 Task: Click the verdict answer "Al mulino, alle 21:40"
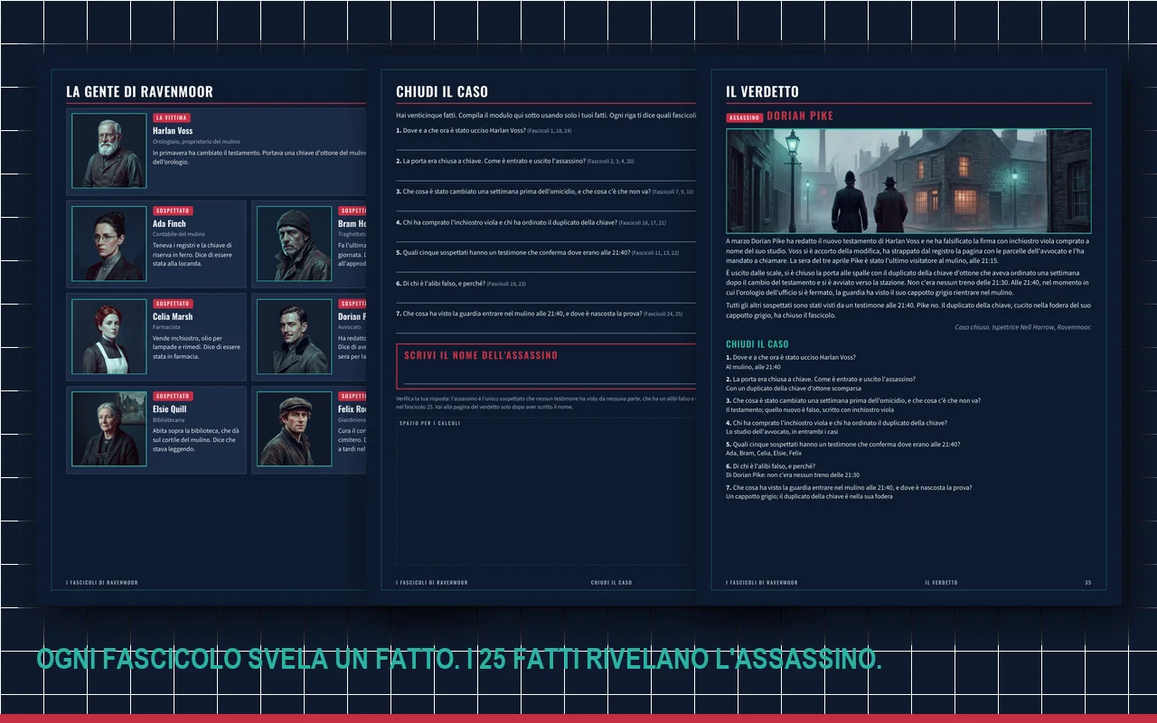753,367
